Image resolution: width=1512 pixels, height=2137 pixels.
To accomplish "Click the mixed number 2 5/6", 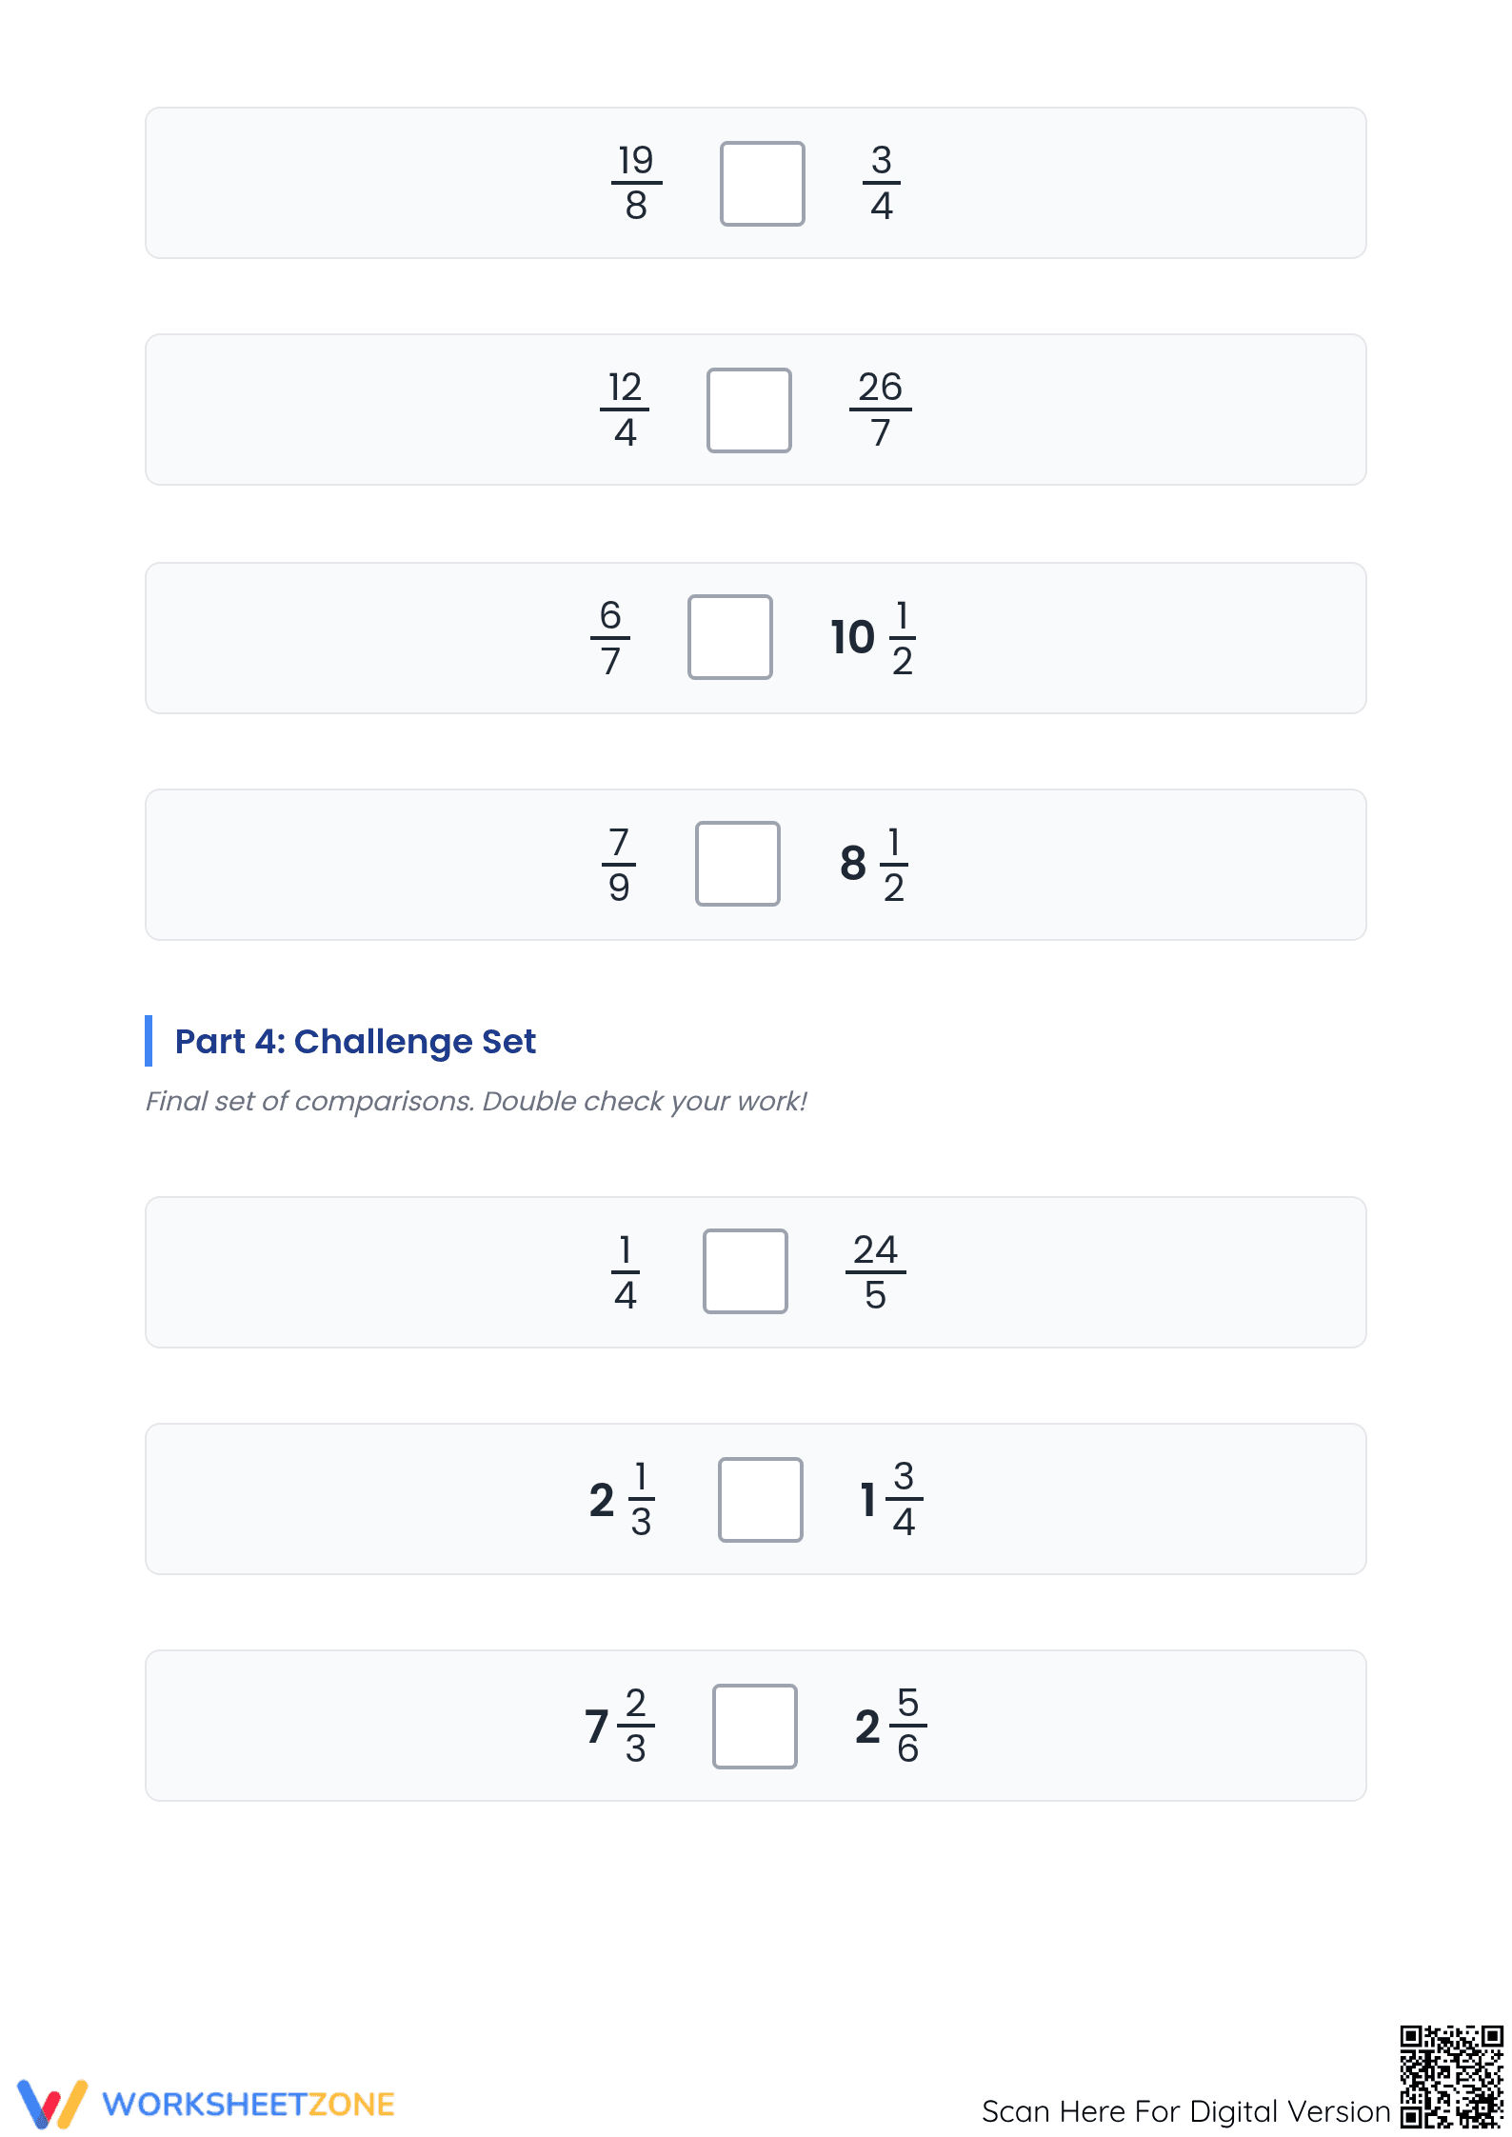I will click(x=890, y=1726).
